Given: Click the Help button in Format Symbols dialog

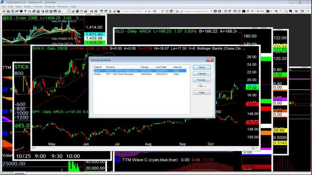Looking at the screenshot, I should pyautogui.click(x=202, y=93).
